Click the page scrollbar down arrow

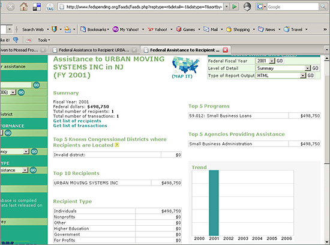coord(326,242)
